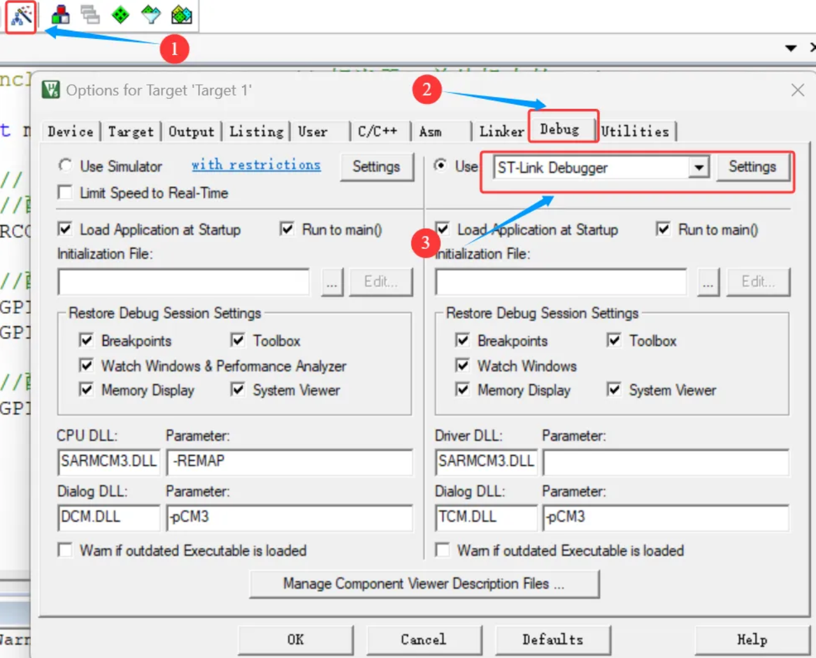816x658 pixels.
Task: Click the simulator Edit... button
Action: [381, 282]
